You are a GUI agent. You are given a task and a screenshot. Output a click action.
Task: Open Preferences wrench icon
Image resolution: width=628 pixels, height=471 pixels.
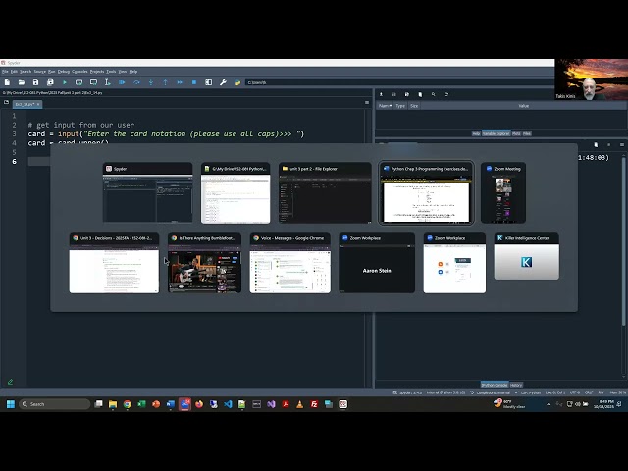(223, 82)
